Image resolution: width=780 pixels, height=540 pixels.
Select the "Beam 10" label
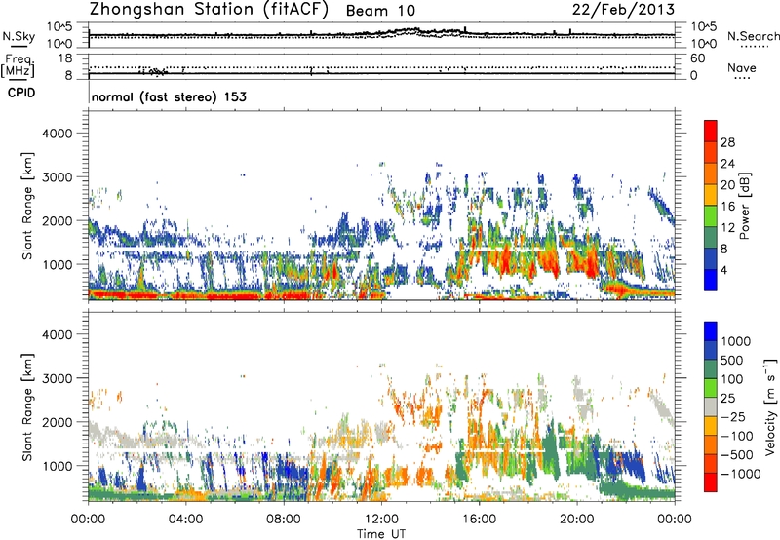tap(380, 11)
